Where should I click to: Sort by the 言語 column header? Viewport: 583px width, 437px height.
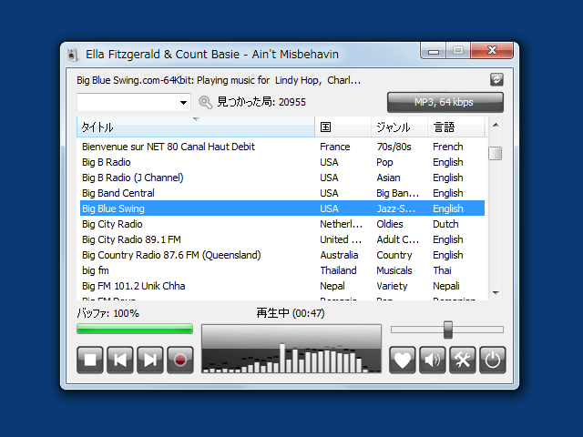[x=455, y=127]
